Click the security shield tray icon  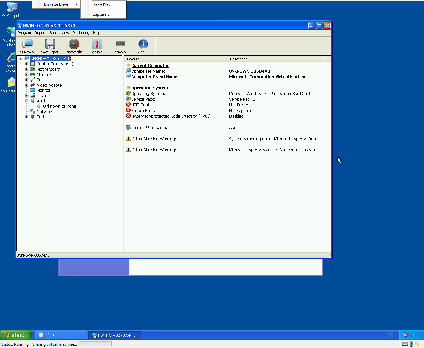pos(405,335)
